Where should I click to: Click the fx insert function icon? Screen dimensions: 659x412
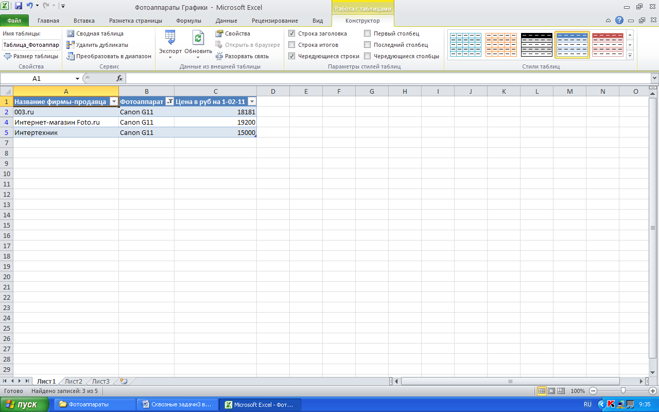click(x=119, y=78)
